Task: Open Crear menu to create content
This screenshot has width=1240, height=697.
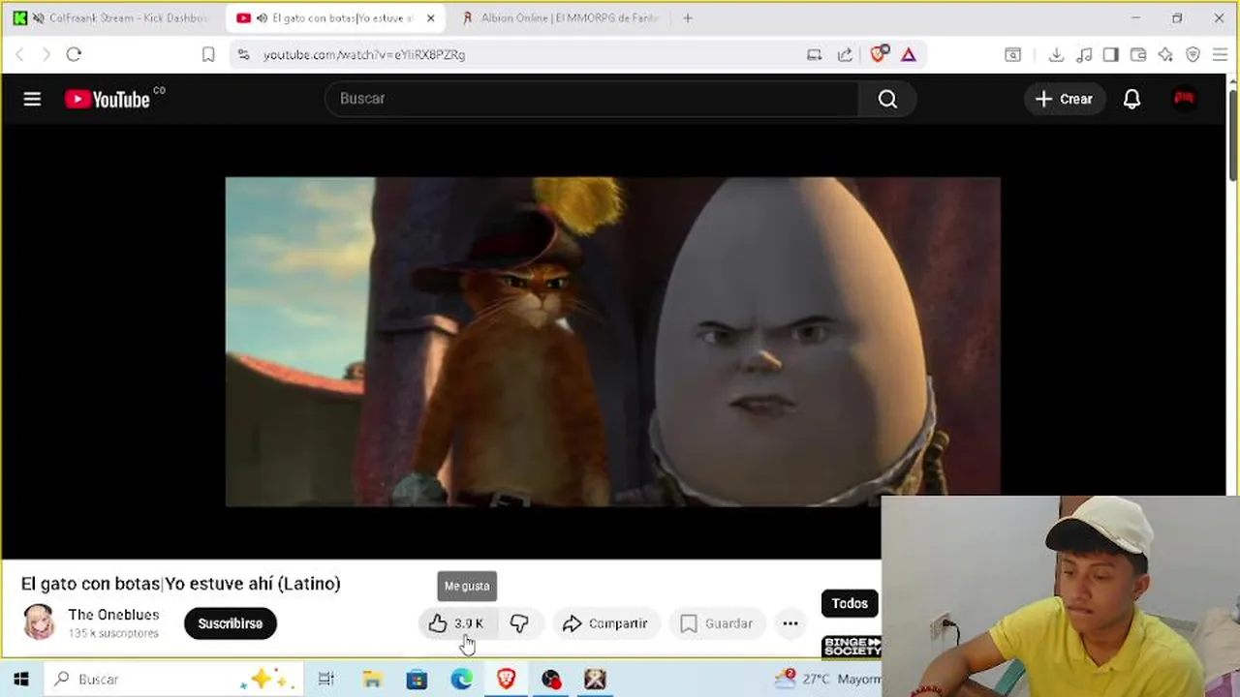Action: tap(1064, 99)
